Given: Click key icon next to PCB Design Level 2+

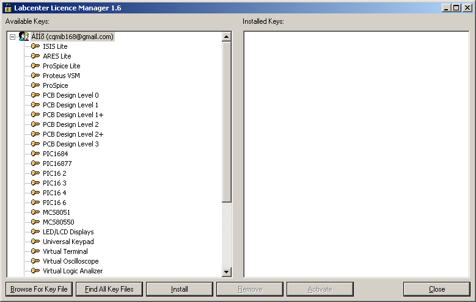Looking at the screenshot, I should tap(35, 134).
